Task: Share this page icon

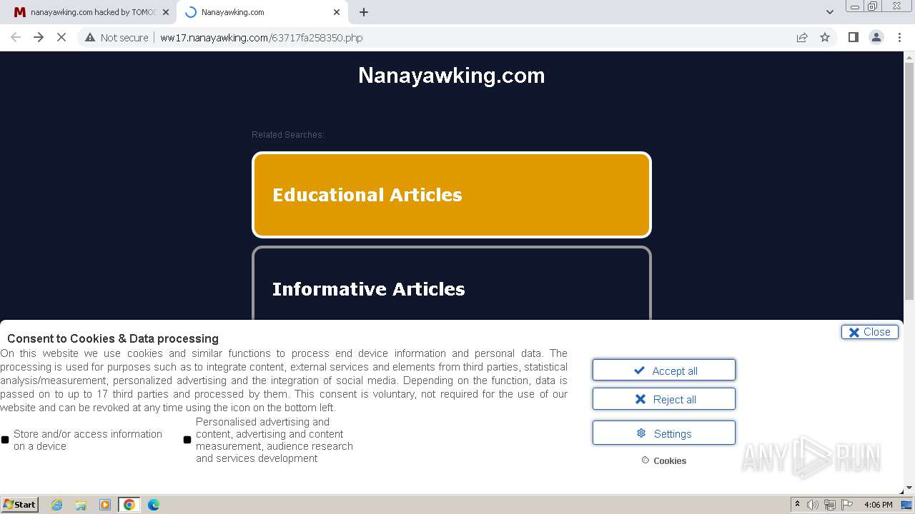Action: coord(802,38)
